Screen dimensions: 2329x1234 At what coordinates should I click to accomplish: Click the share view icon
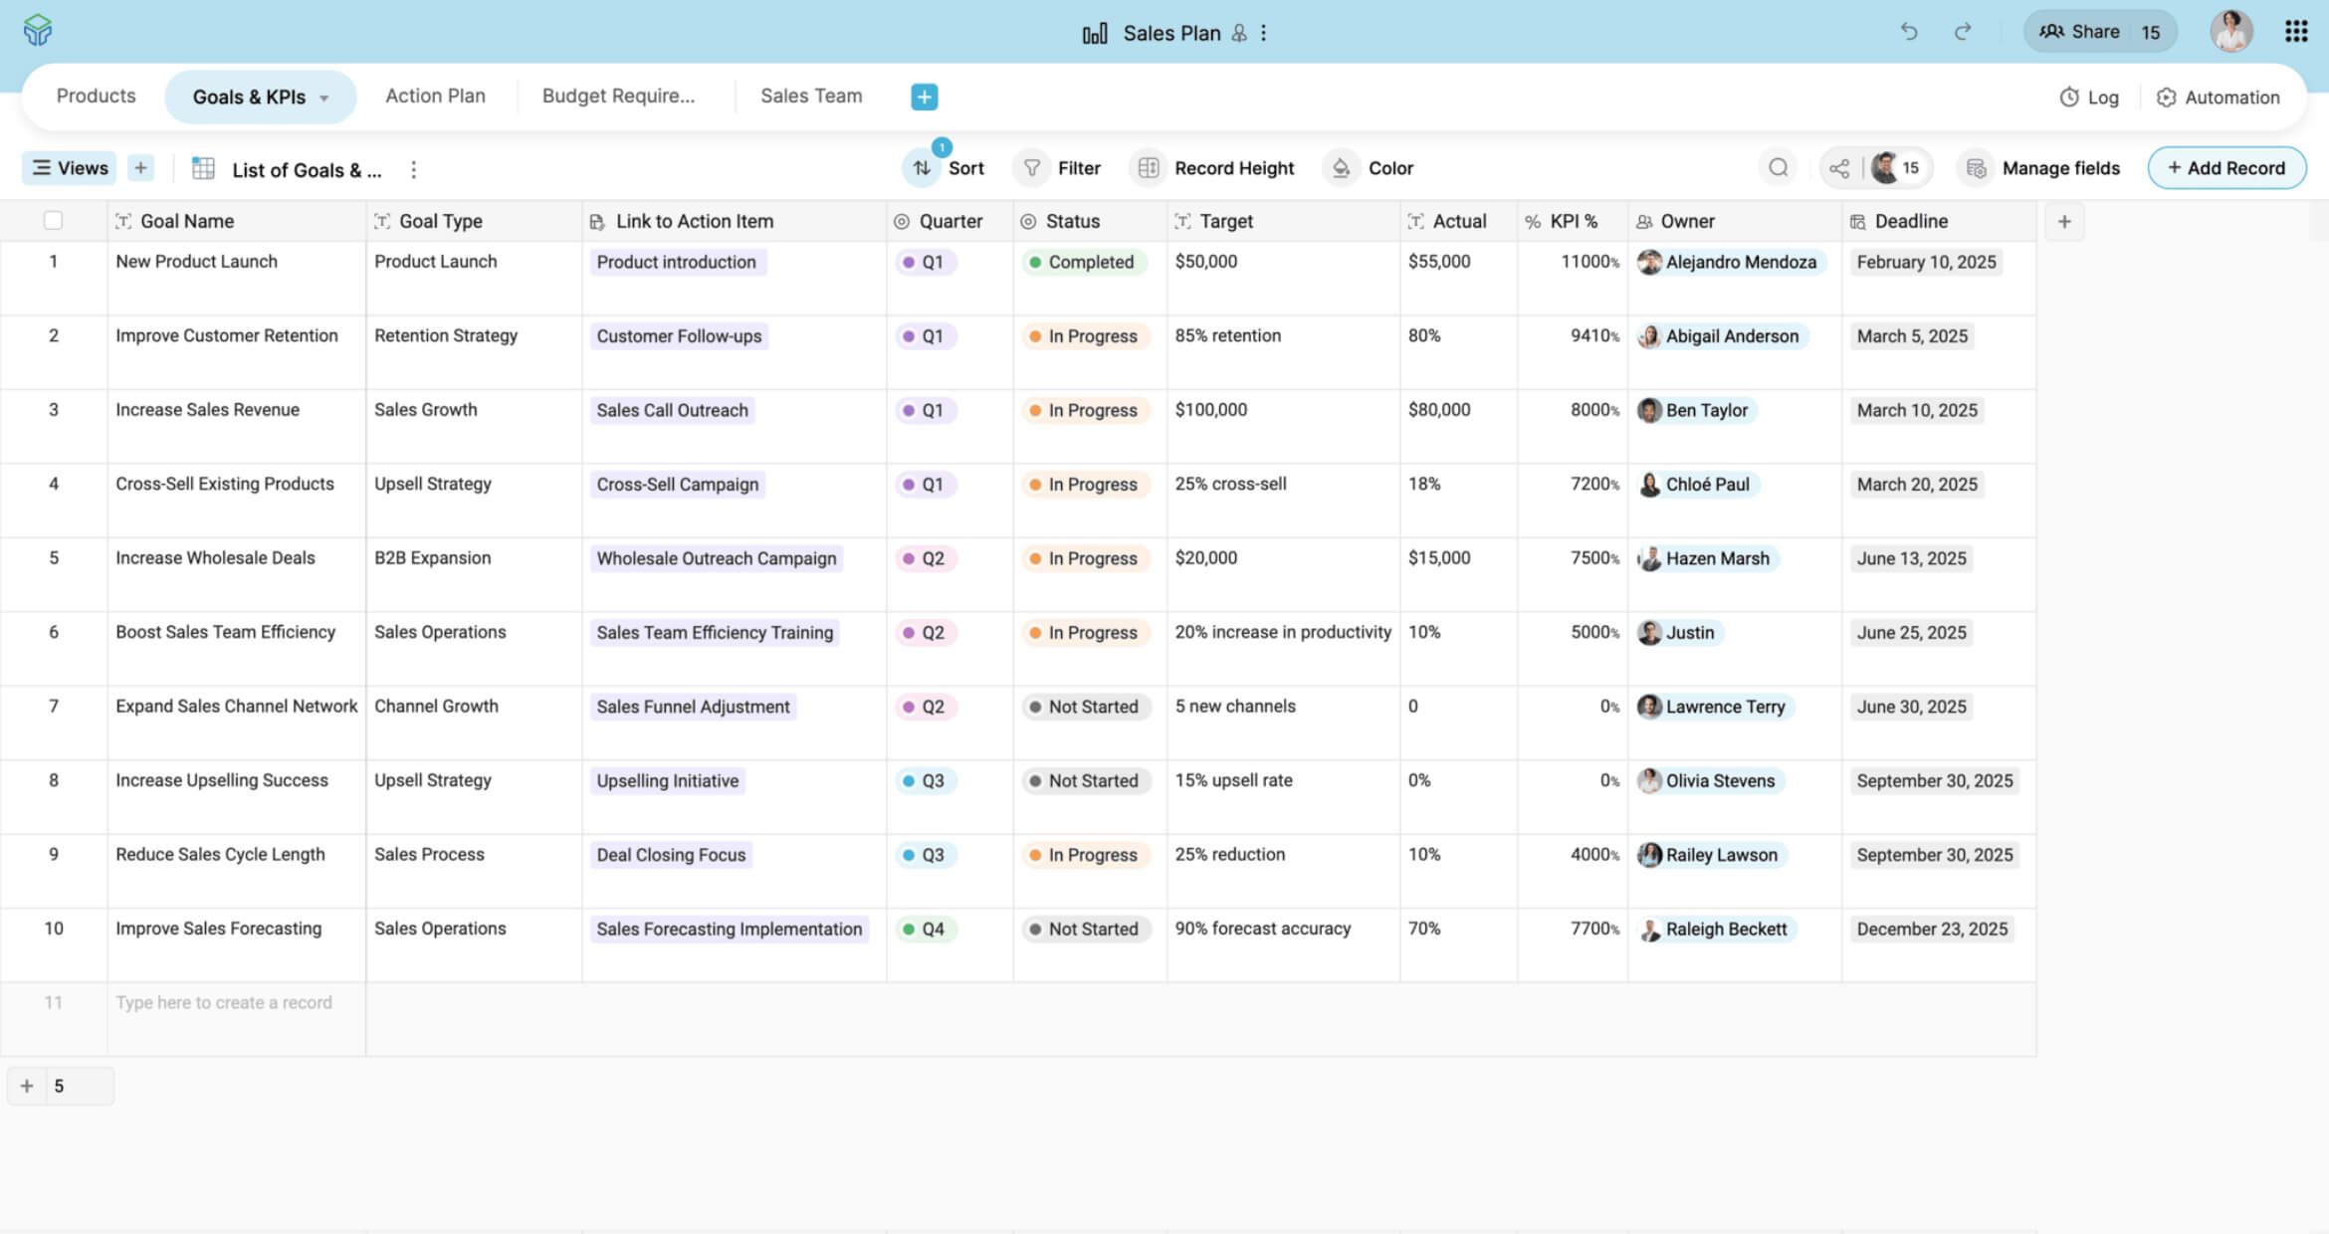1839,168
